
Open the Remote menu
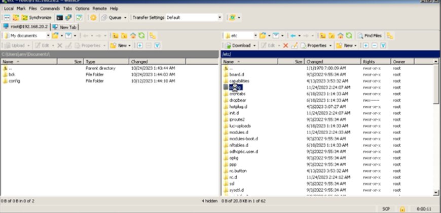click(99, 9)
